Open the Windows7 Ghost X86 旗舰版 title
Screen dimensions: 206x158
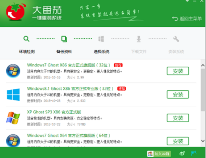[x=68, y=65]
